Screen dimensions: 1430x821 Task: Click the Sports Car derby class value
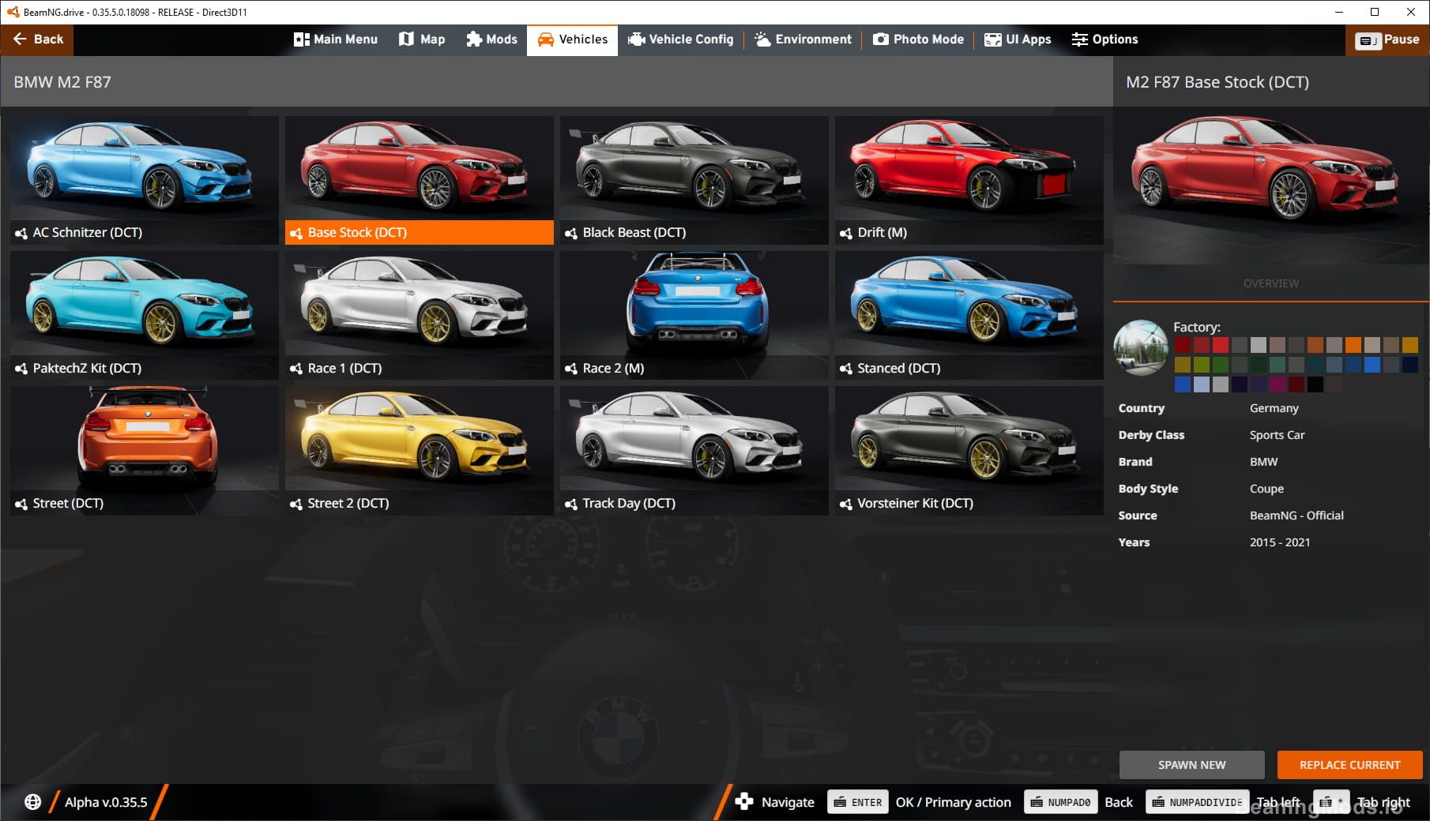pyautogui.click(x=1278, y=435)
